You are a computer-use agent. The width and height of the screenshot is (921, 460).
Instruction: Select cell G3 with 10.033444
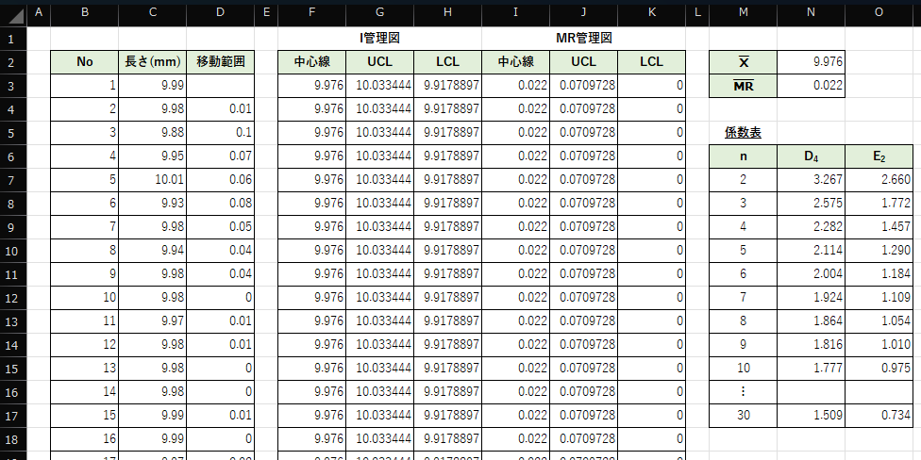click(x=380, y=87)
